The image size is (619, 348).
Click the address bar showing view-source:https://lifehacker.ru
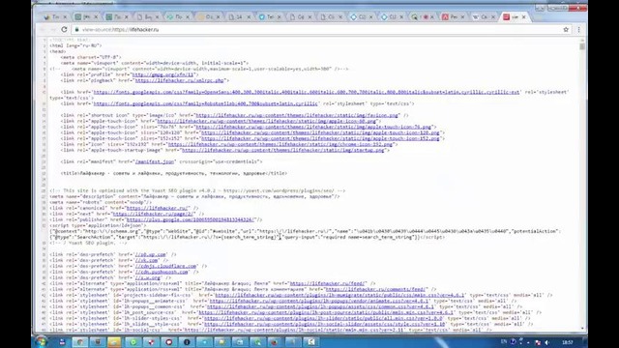316,30
